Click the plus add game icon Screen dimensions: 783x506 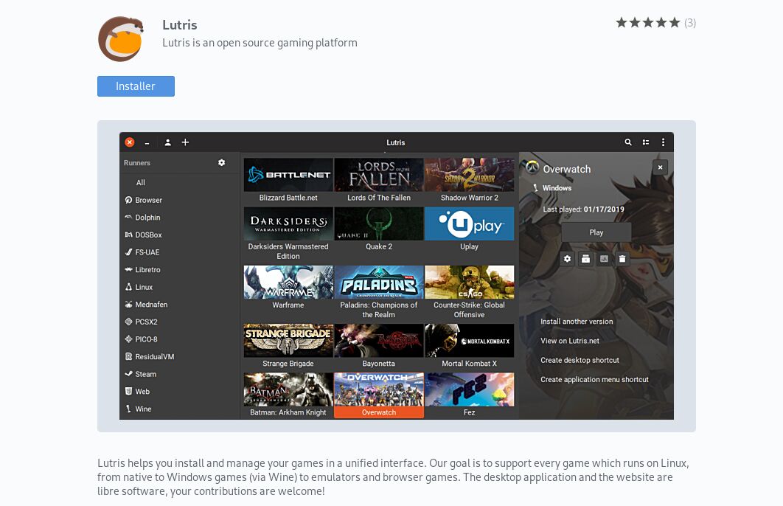[185, 142]
